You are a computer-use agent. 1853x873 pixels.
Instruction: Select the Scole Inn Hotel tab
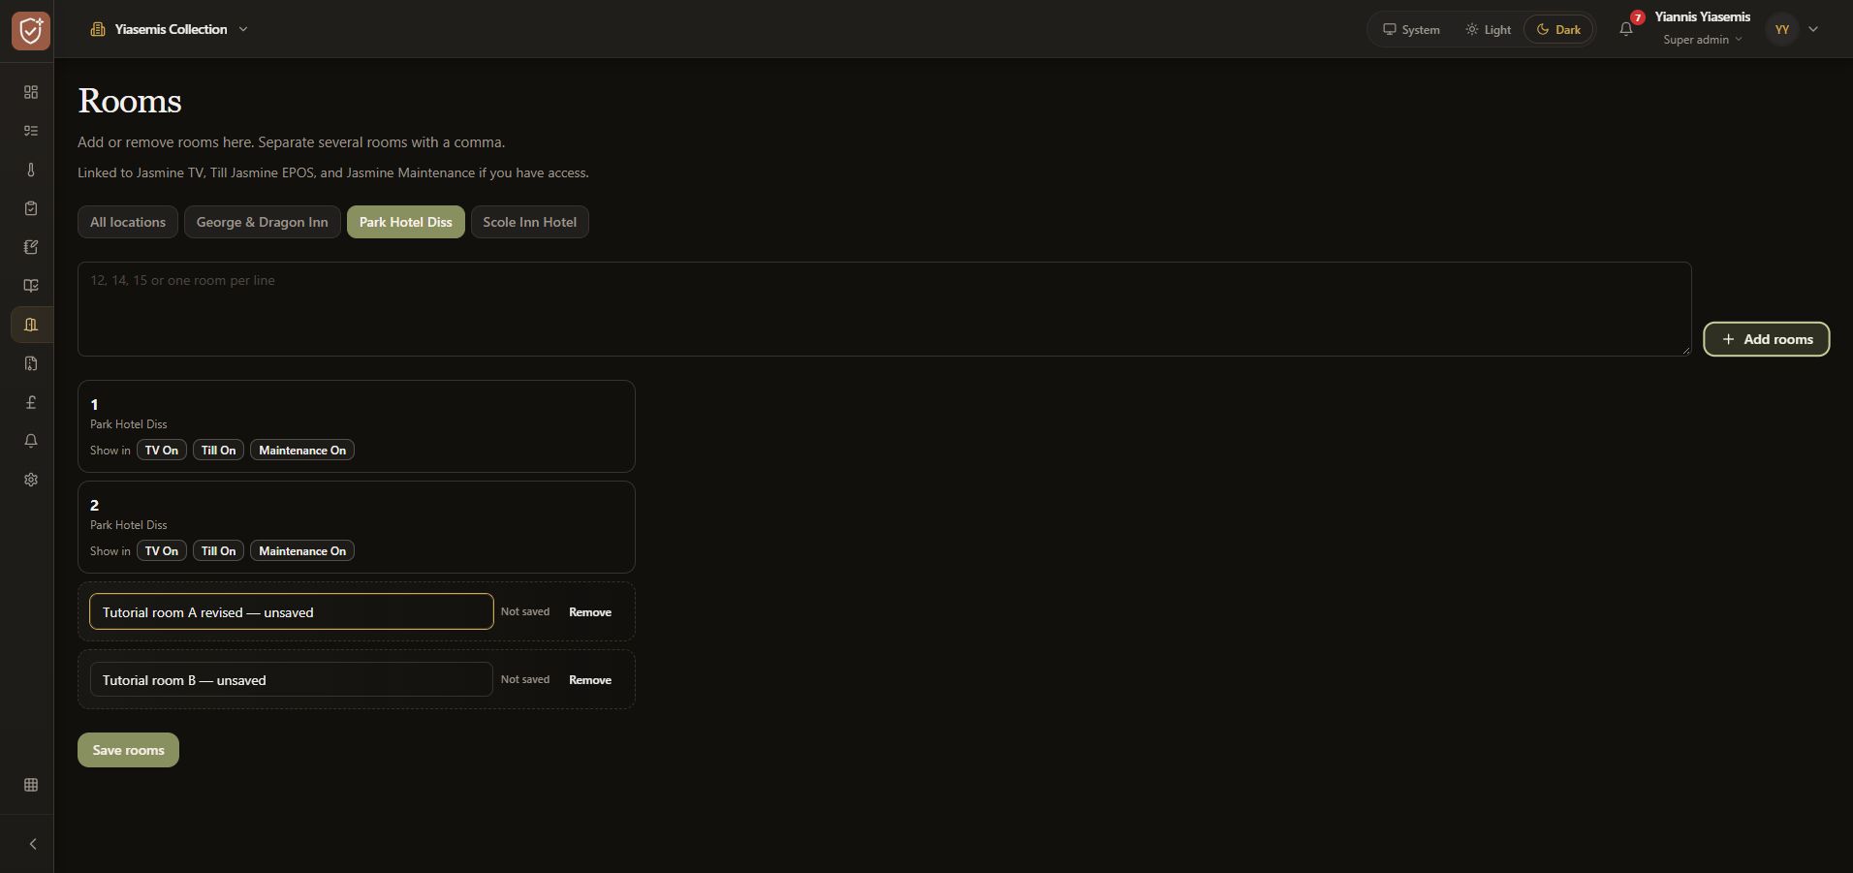click(530, 222)
